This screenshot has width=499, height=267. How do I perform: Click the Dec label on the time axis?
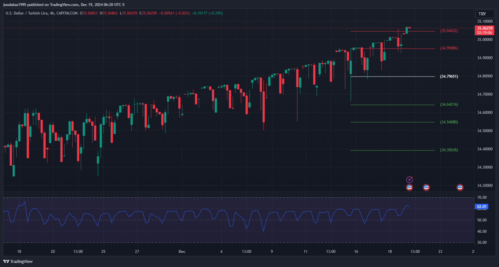(182, 252)
